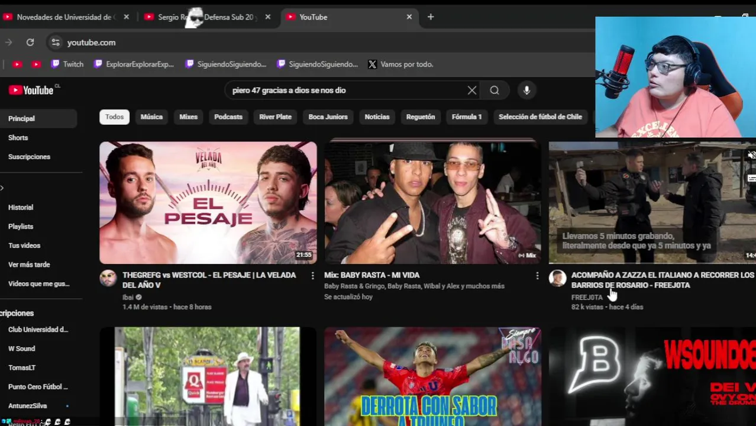Open Club Universidad subscription channel
The width and height of the screenshot is (756, 426).
click(x=38, y=330)
